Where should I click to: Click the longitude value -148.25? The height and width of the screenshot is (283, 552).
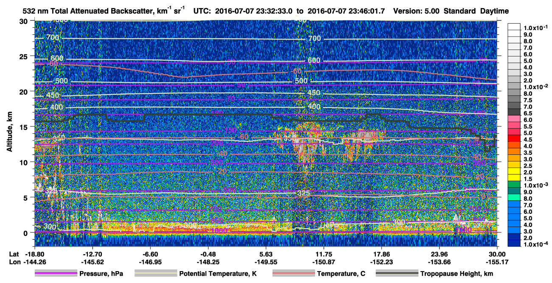208,262
